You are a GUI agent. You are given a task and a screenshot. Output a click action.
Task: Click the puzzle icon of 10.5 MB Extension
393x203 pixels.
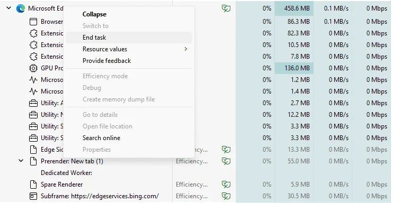pos(33,45)
